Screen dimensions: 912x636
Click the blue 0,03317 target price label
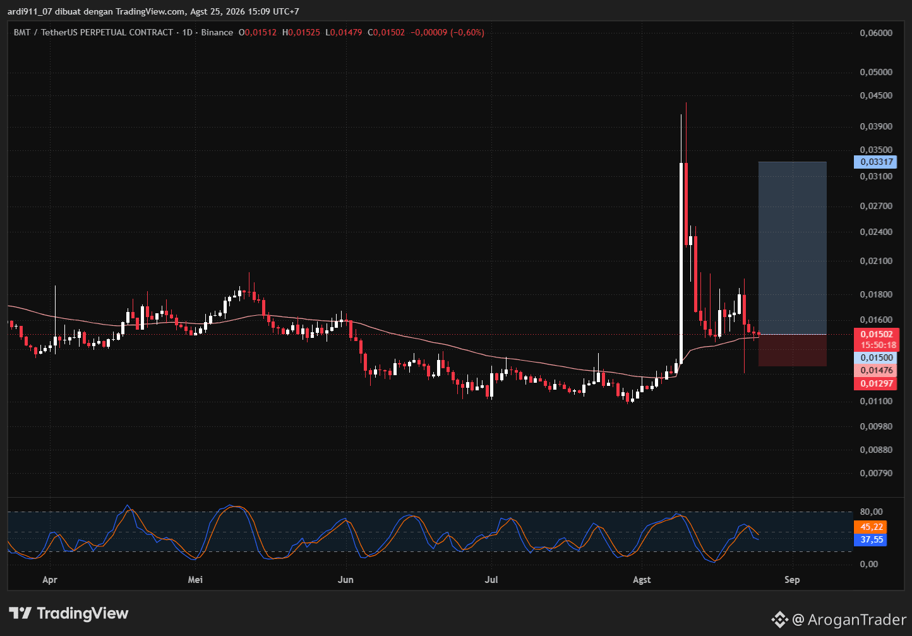(875, 162)
